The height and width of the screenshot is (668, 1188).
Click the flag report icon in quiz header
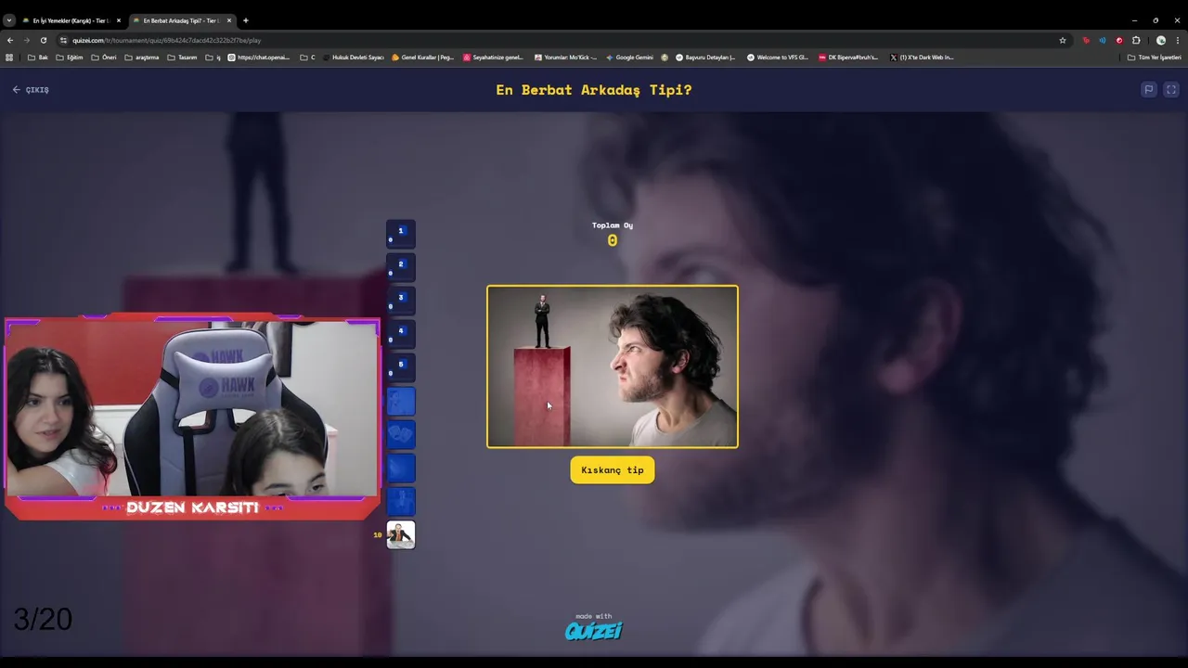tap(1148, 90)
